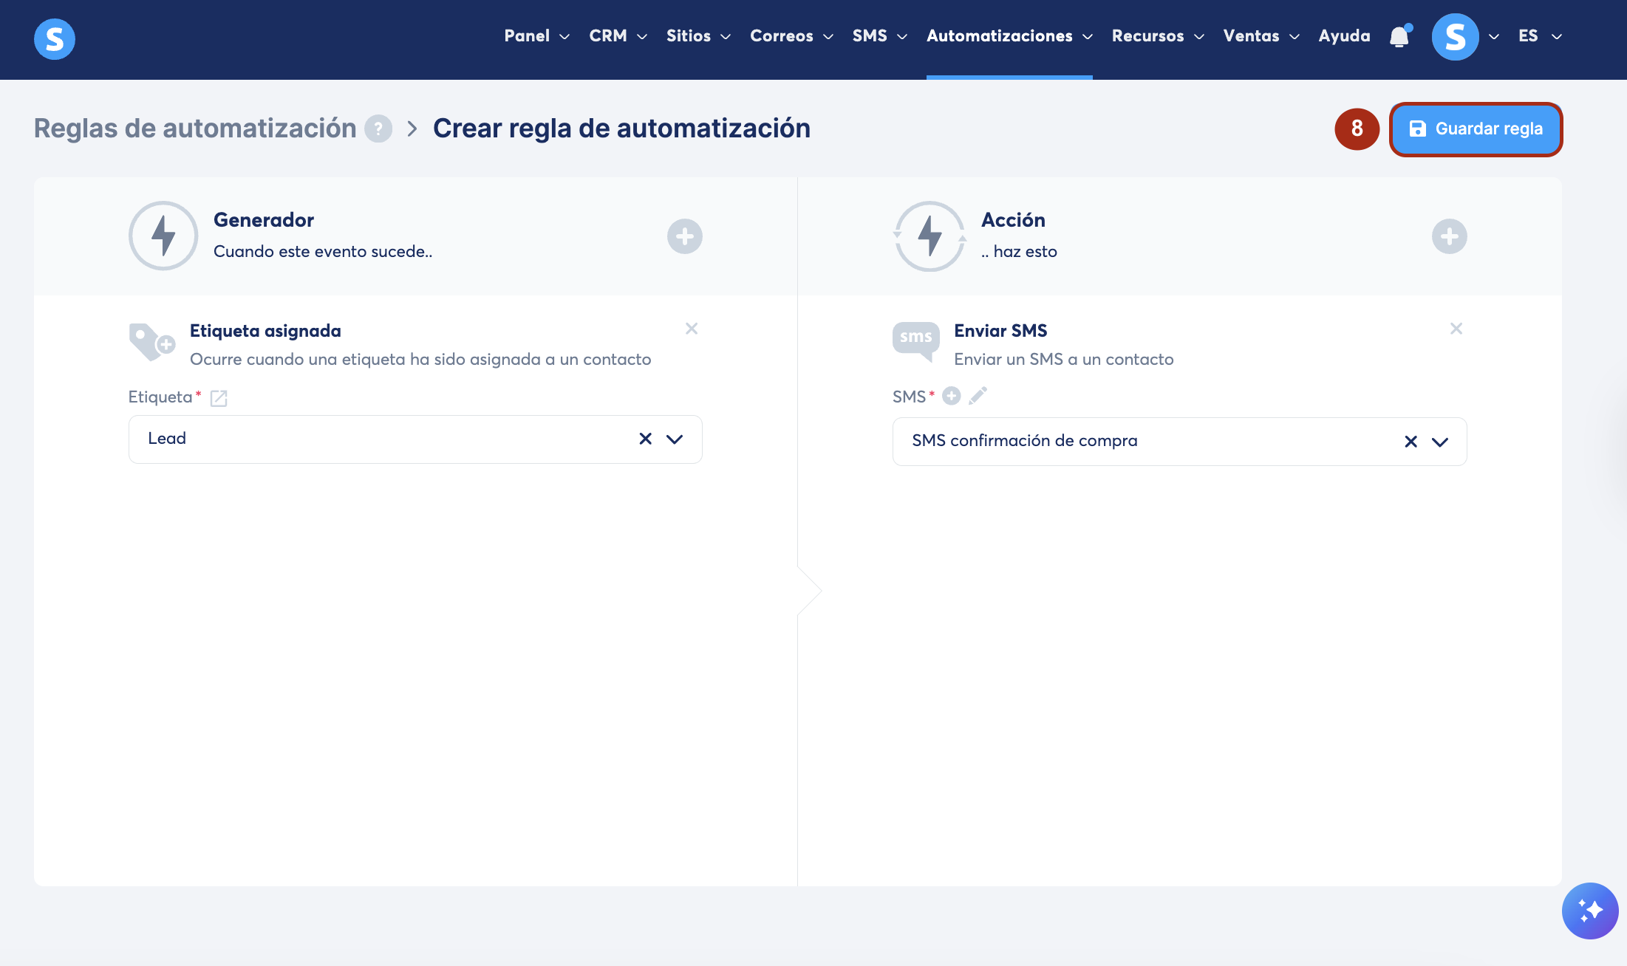Click the plus icon to create a new SMS
This screenshot has height=966, width=1627.
(x=952, y=397)
